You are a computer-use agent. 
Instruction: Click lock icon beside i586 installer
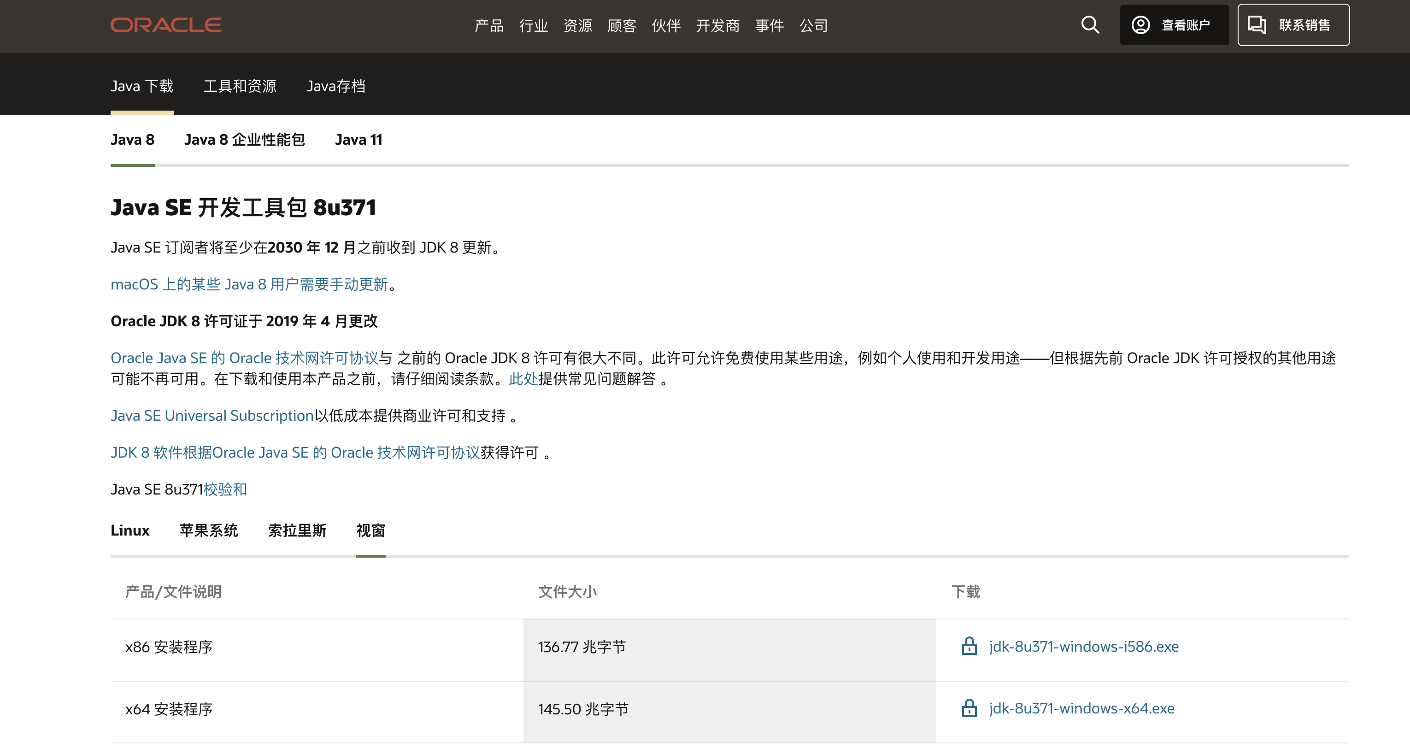tap(969, 646)
